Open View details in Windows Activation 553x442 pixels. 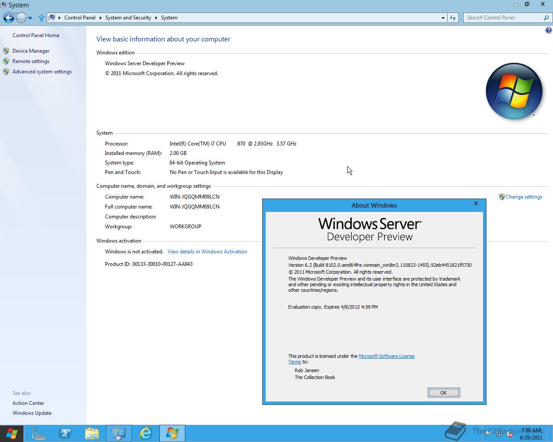(207, 252)
